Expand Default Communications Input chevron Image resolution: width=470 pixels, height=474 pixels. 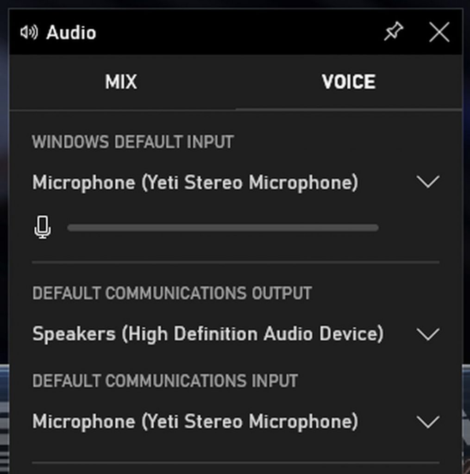(428, 422)
